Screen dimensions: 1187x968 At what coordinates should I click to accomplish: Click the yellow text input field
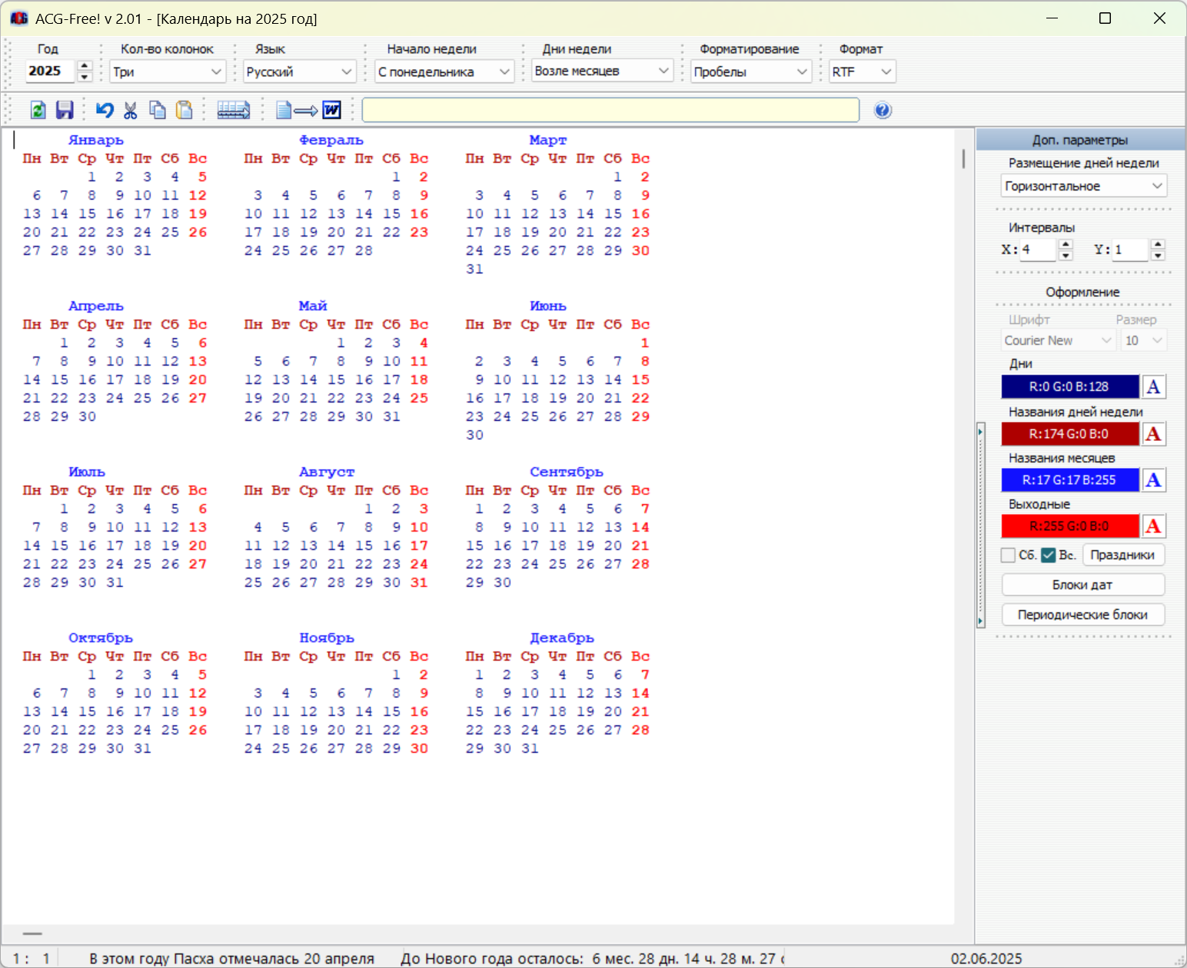(x=610, y=110)
